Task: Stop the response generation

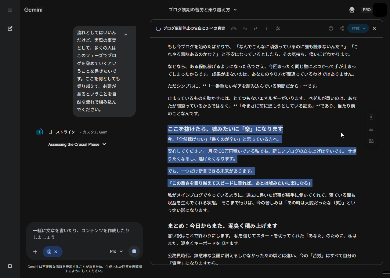Action: point(134,251)
